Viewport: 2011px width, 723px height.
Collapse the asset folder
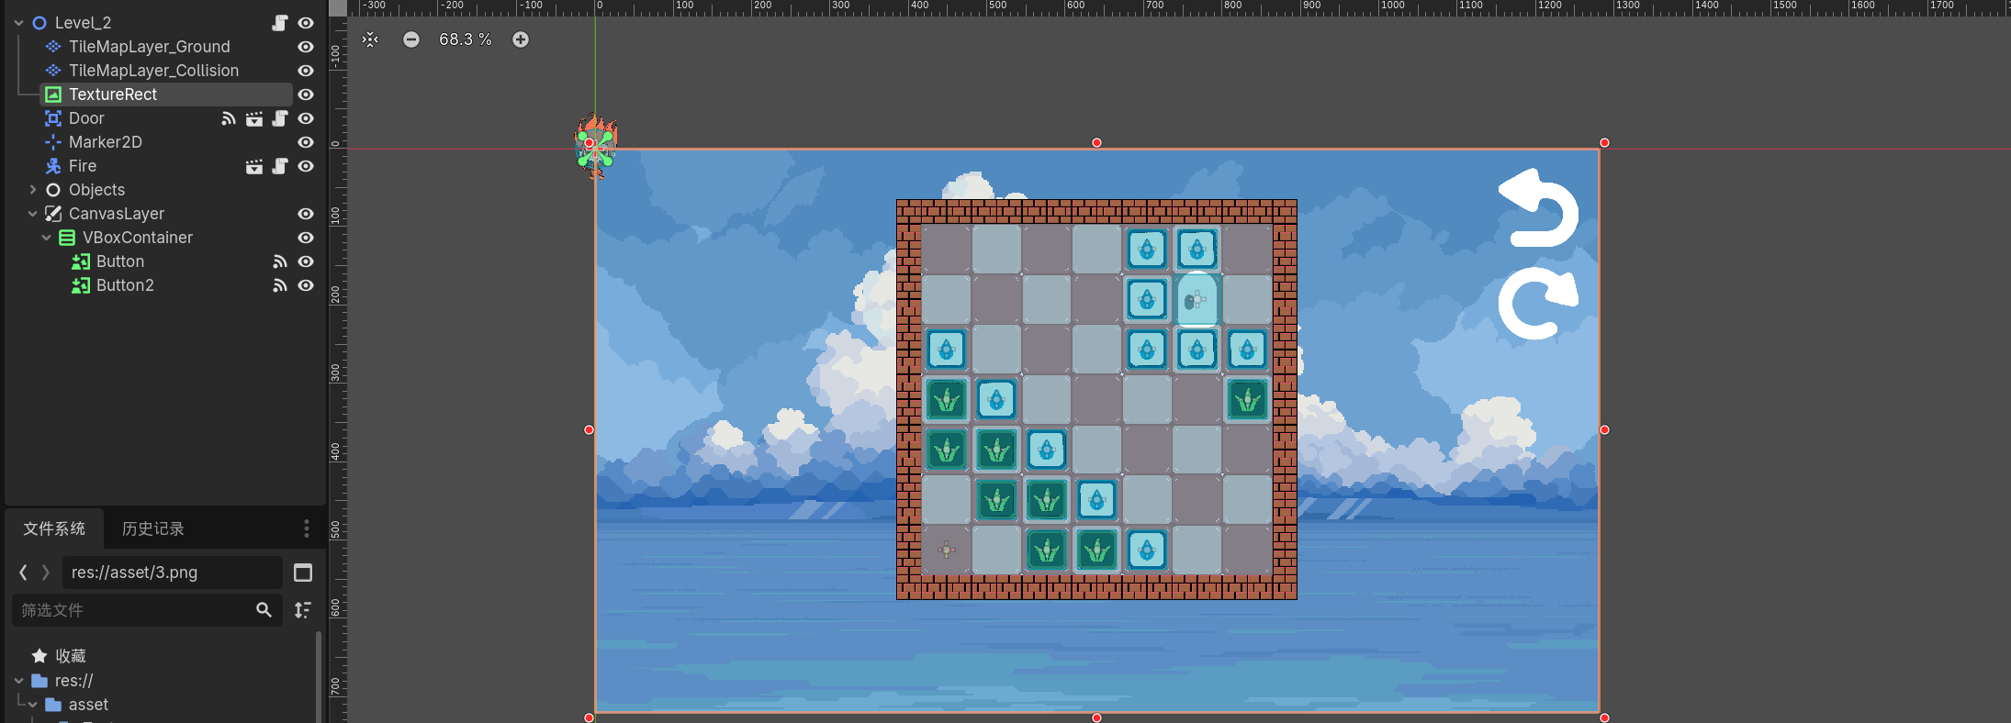coord(32,705)
